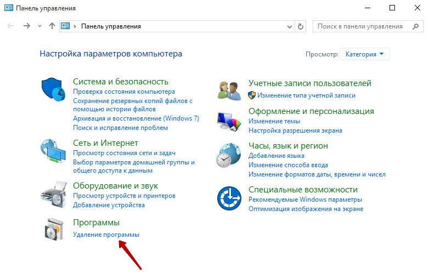
Task: Open Проверка состояния компьютера
Action: coord(124,92)
